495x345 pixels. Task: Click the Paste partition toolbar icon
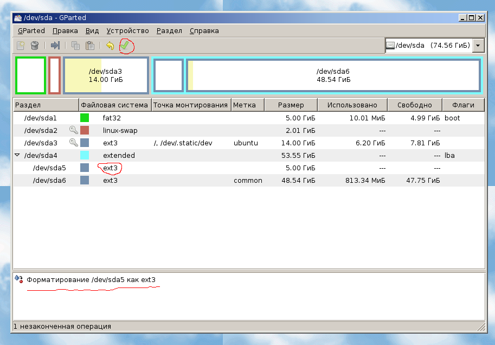90,46
